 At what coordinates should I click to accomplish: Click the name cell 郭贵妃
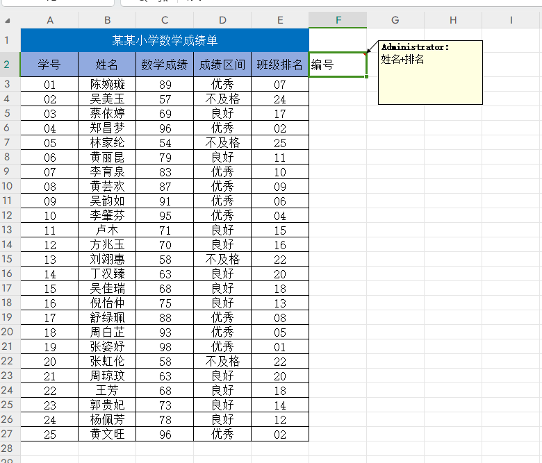click(107, 405)
